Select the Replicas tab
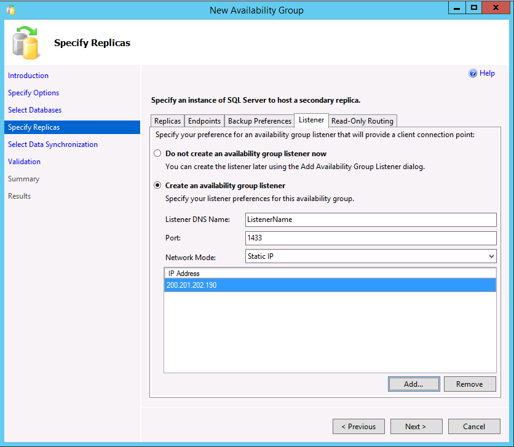 coord(167,121)
